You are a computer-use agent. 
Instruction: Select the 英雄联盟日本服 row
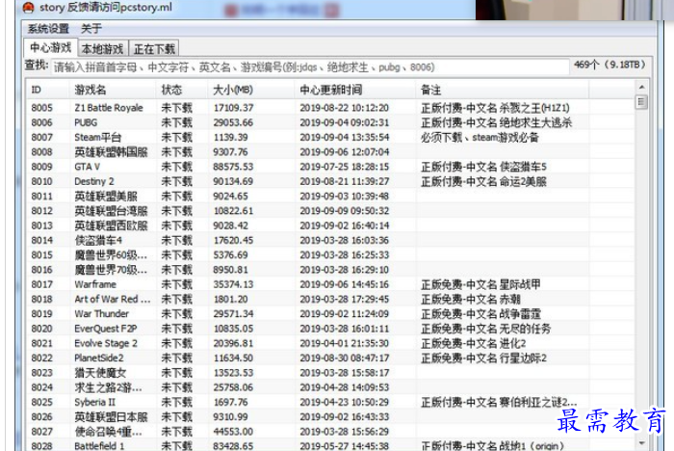click(x=330, y=417)
